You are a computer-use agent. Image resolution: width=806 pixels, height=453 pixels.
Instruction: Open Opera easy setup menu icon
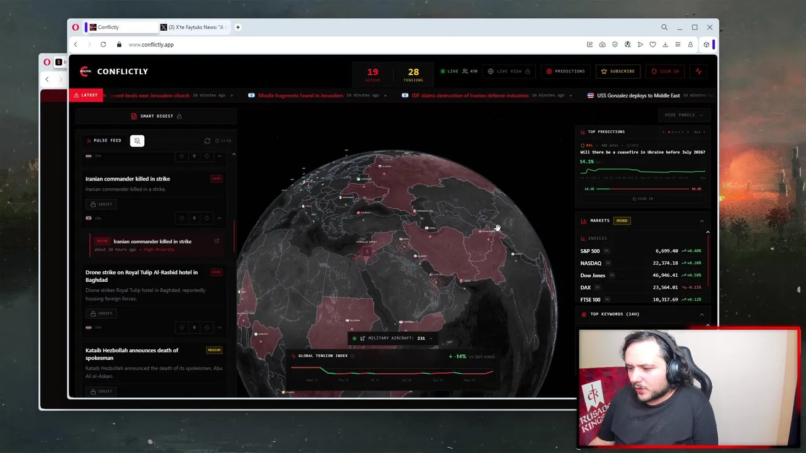click(x=678, y=45)
